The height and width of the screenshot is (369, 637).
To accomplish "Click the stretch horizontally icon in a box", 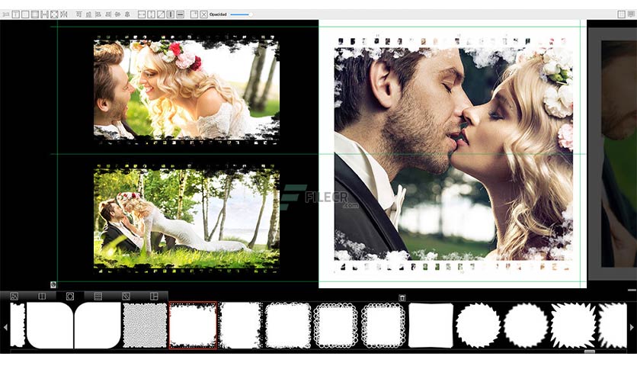I will pyautogui.click(x=142, y=14).
